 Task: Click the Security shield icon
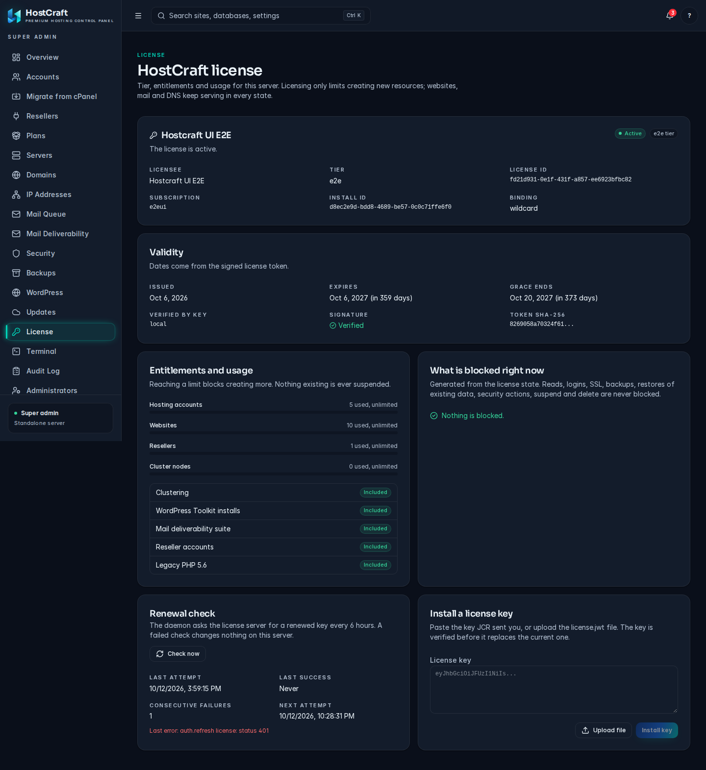(x=16, y=253)
